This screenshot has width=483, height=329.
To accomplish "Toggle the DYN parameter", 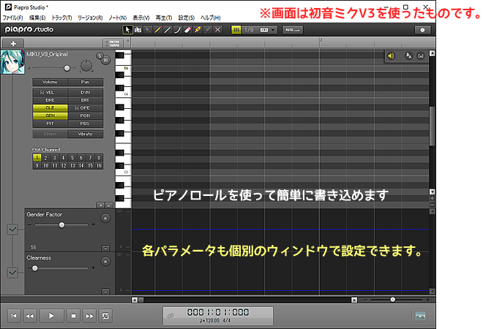I will (85, 92).
